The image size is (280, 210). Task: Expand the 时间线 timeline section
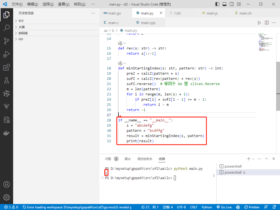point(56,33)
